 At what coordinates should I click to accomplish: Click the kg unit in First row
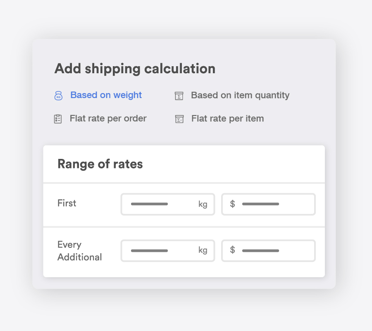click(x=203, y=204)
